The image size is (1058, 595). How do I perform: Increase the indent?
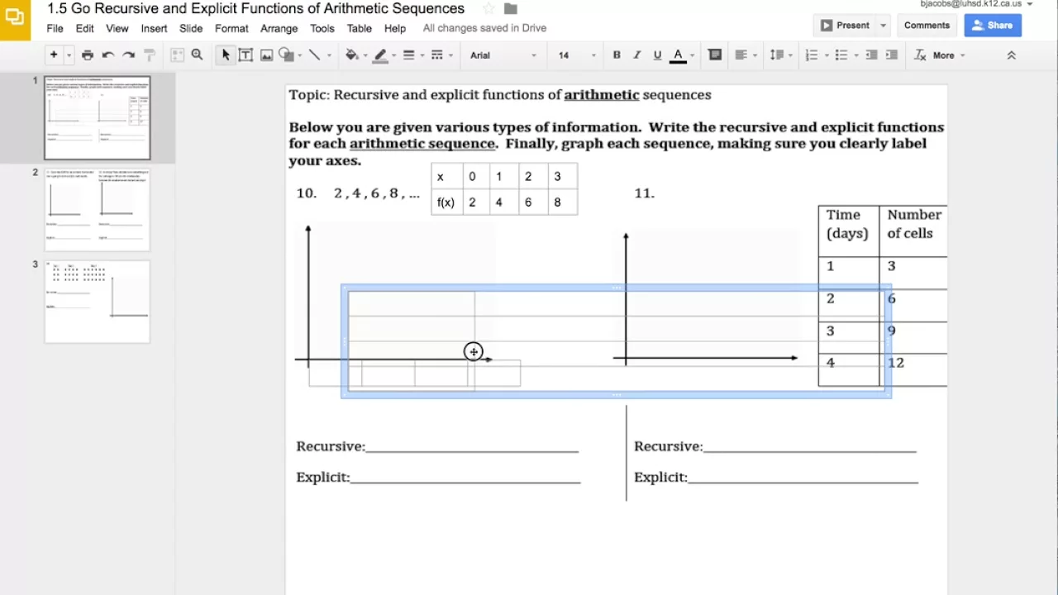891,55
